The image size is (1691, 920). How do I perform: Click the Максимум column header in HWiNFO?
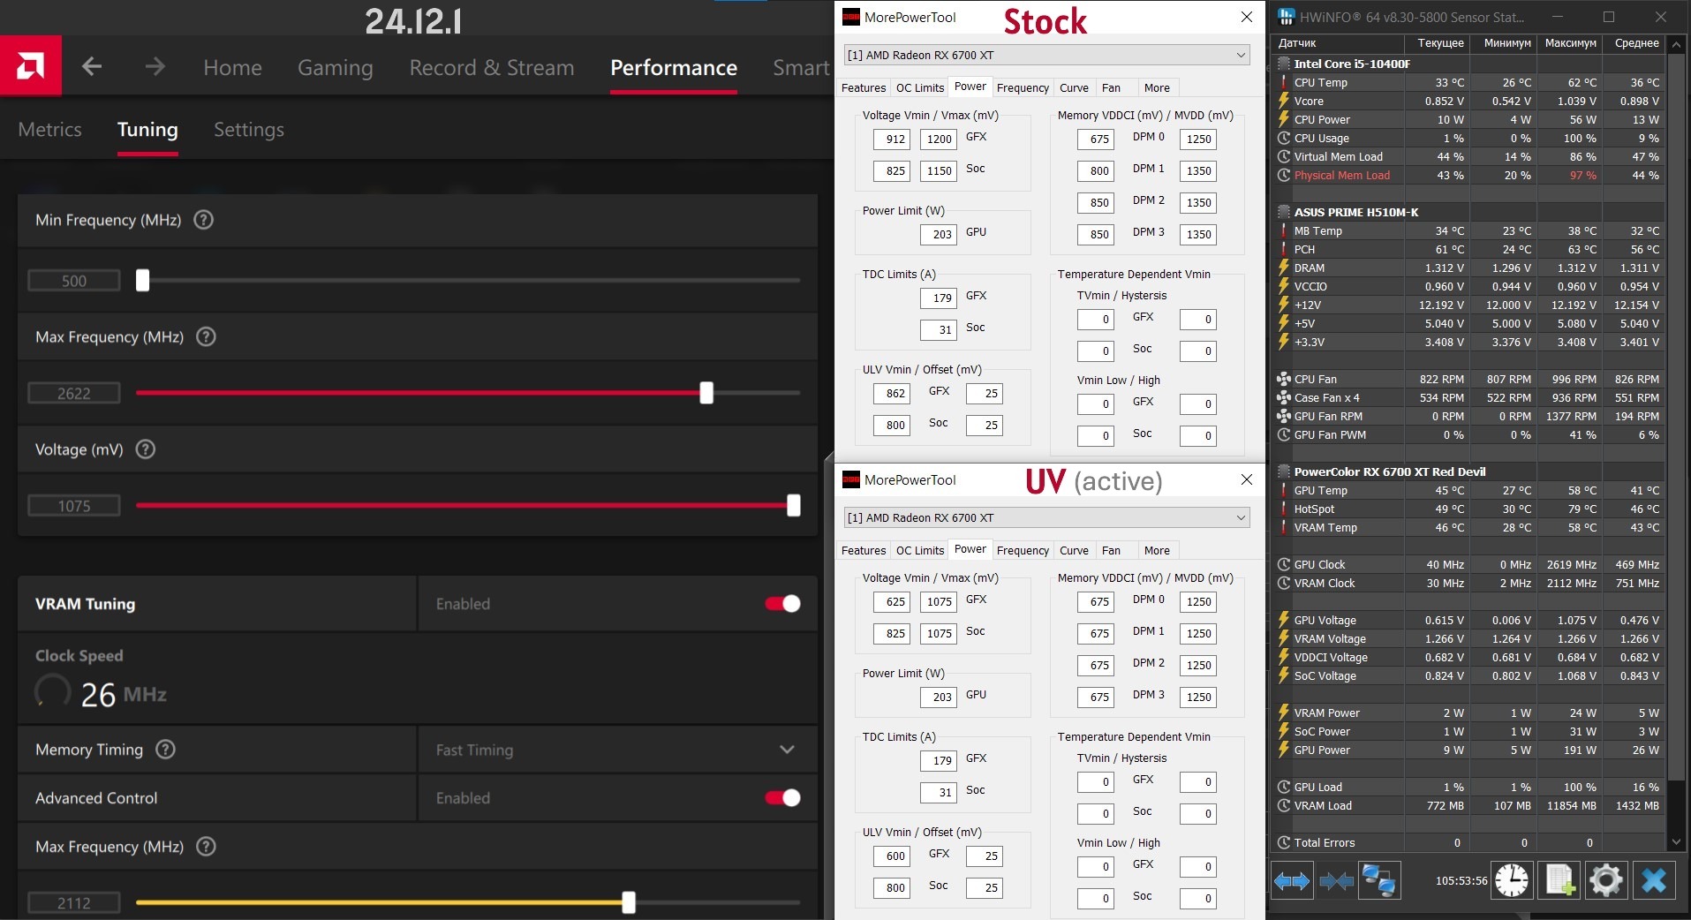pyautogui.click(x=1570, y=43)
